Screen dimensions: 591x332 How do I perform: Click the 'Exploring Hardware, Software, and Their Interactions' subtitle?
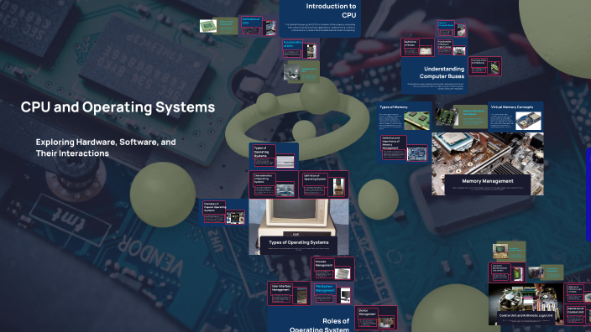click(106, 148)
